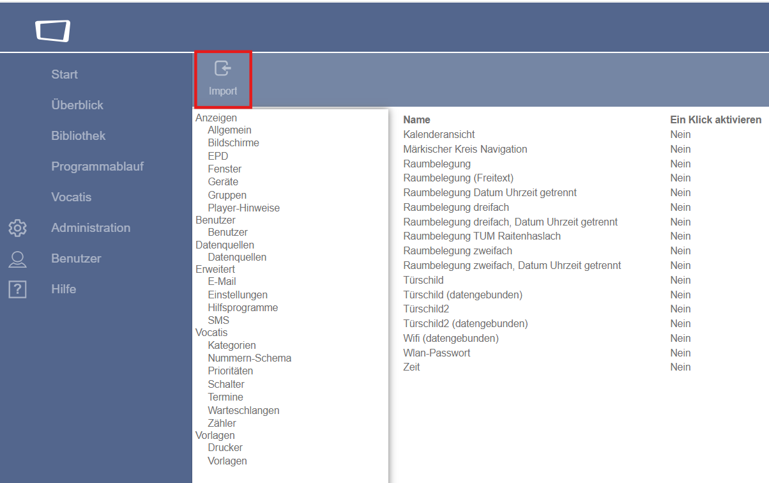769x483 pixels.
Task: Open Drucker under Vorlagen
Action: click(x=225, y=448)
